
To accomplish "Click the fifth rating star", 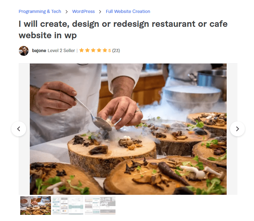I will pyautogui.click(x=105, y=50).
